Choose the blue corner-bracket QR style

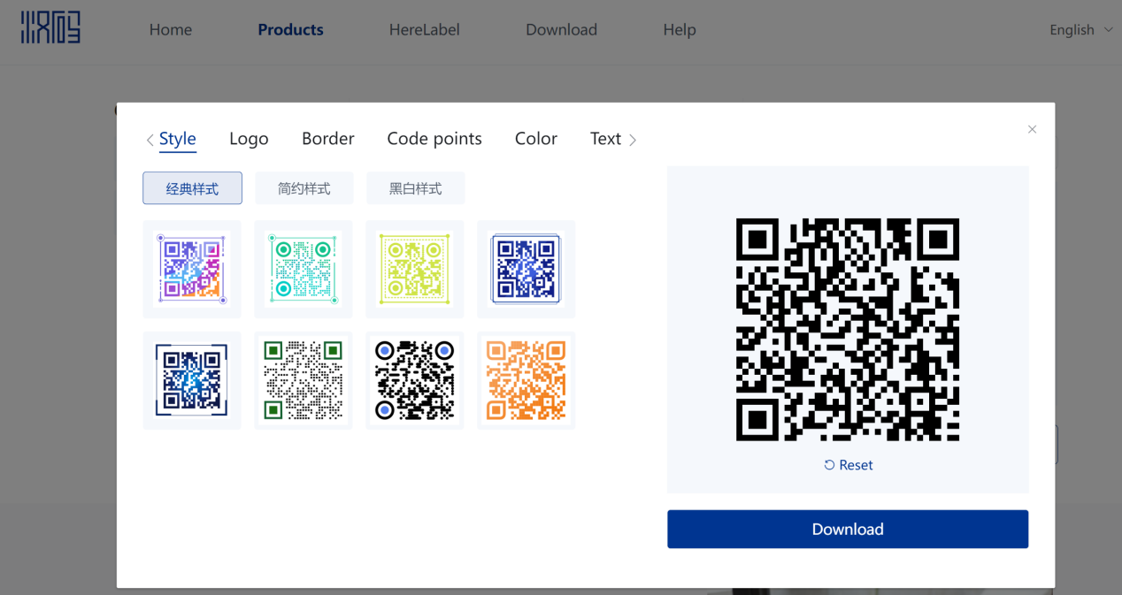192,380
